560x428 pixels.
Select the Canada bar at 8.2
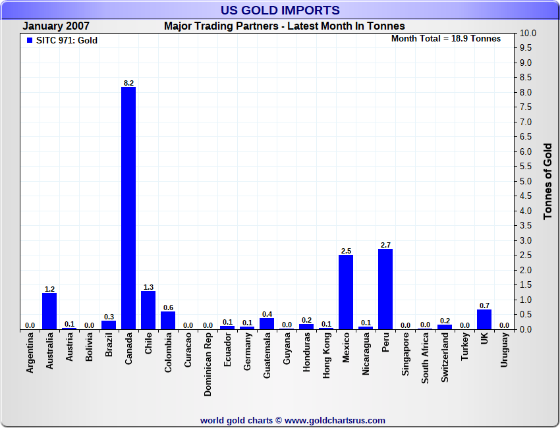tap(128, 208)
